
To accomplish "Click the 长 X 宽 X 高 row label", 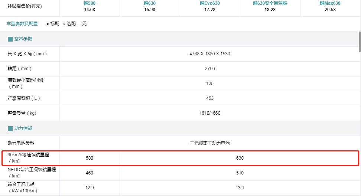I will pos(27,54).
